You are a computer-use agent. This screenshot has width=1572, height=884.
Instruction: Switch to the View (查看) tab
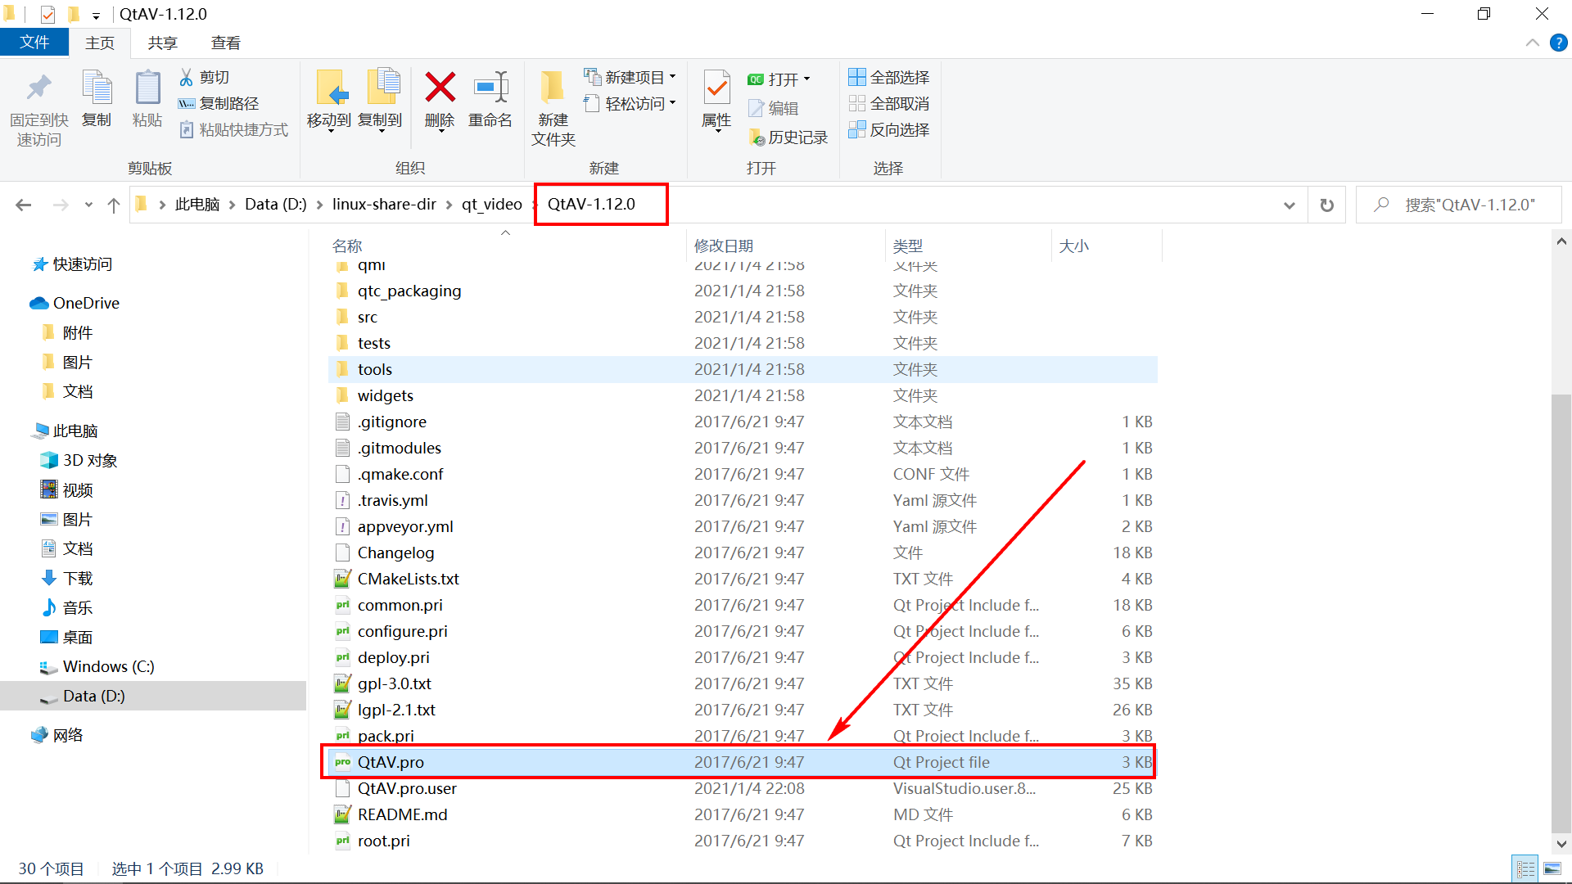tap(225, 43)
